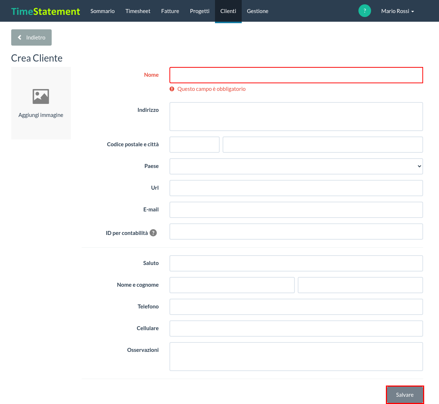Click the TimeStatement logo

coord(46,11)
